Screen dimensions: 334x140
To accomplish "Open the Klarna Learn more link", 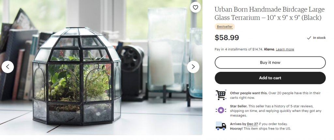I will [285, 49].
